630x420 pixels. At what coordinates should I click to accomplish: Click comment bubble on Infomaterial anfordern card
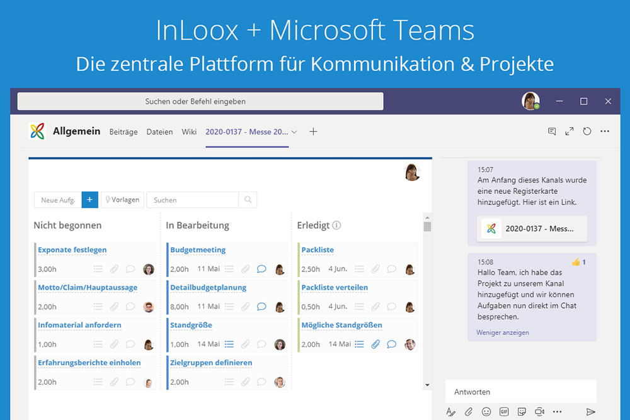point(130,344)
